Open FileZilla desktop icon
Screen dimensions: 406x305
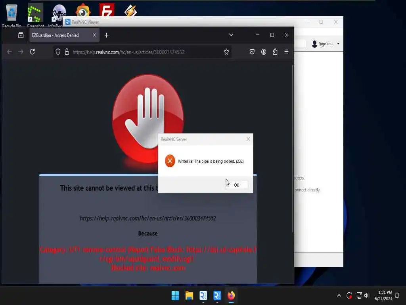[107, 10]
